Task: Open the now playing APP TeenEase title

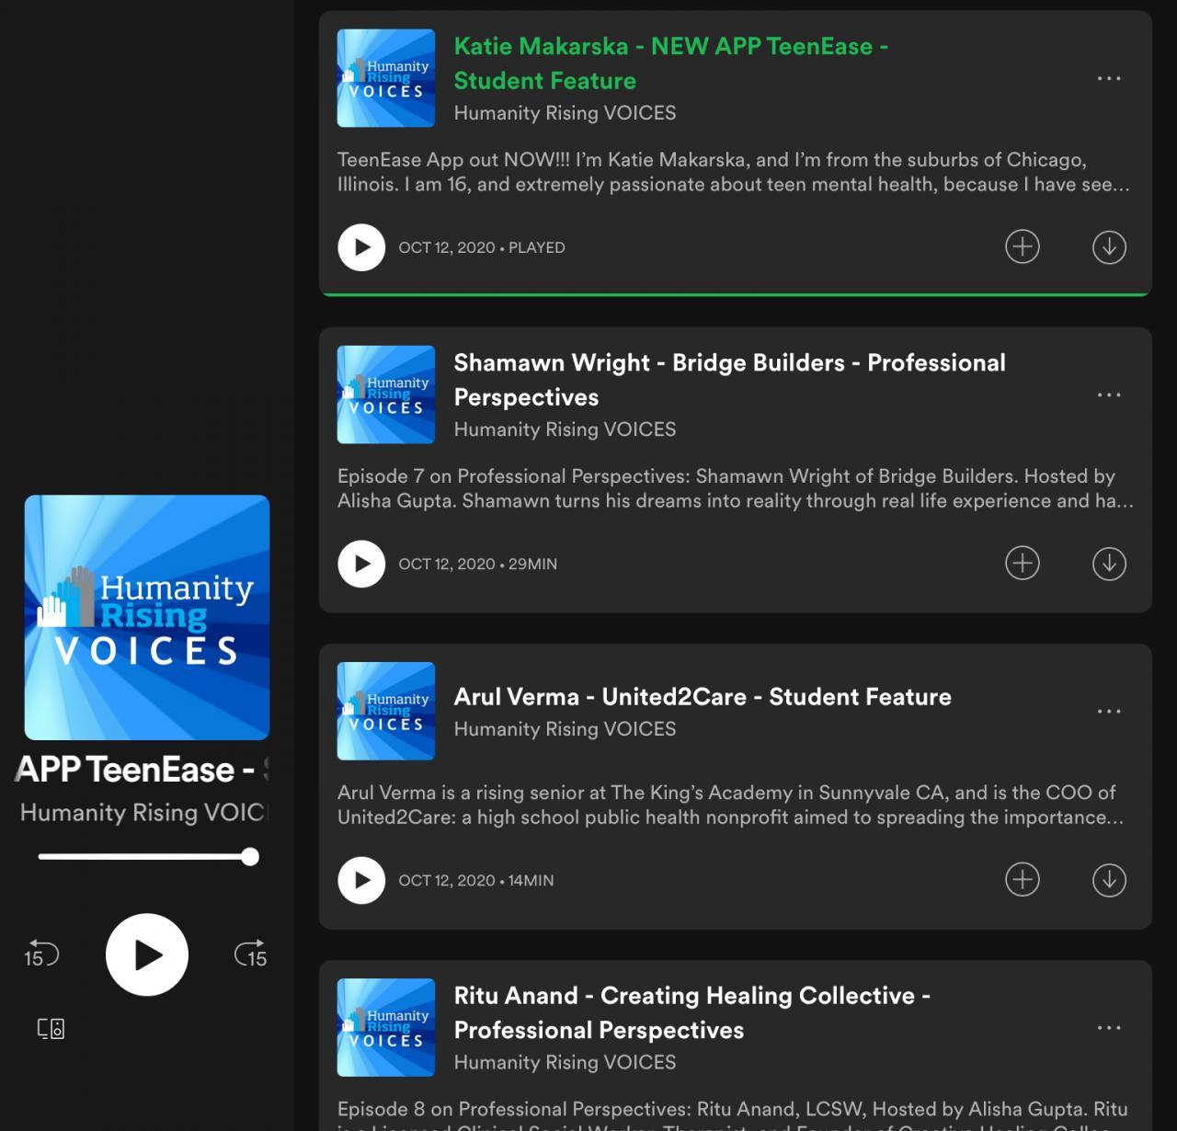Action: (143, 770)
